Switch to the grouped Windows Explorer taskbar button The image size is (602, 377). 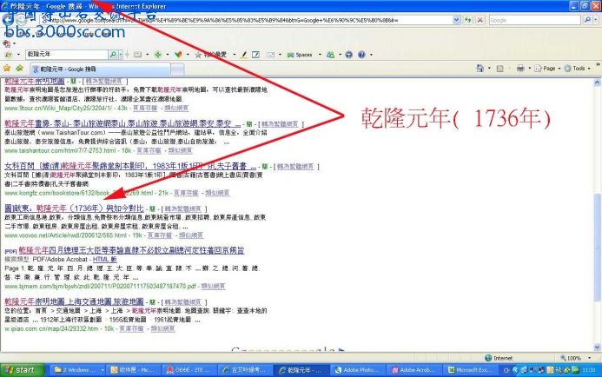coord(77,370)
